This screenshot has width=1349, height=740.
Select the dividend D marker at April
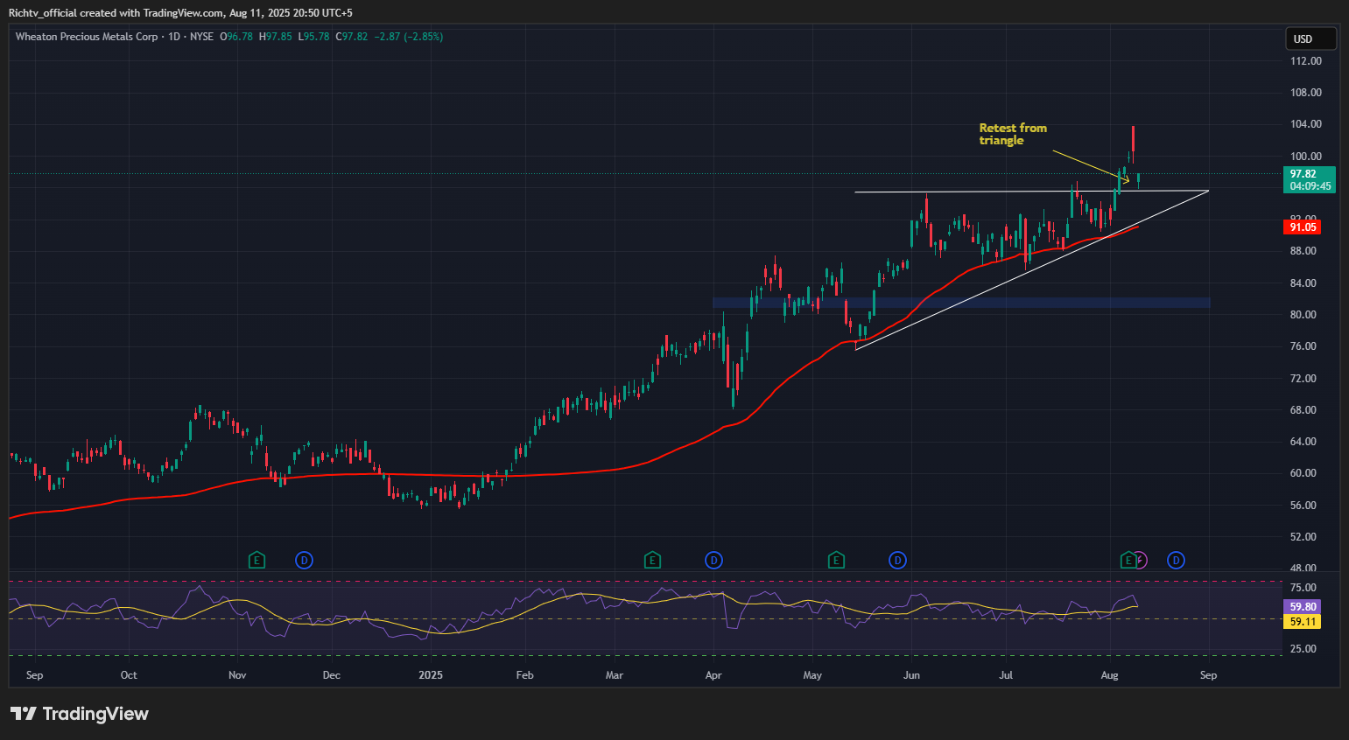click(714, 560)
